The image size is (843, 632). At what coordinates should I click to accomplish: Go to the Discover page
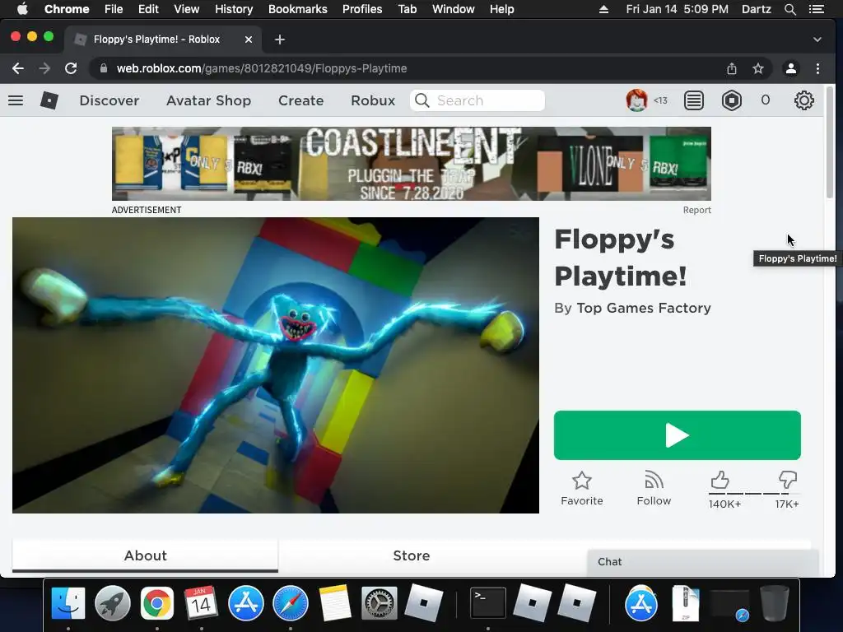tap(109, 100)
